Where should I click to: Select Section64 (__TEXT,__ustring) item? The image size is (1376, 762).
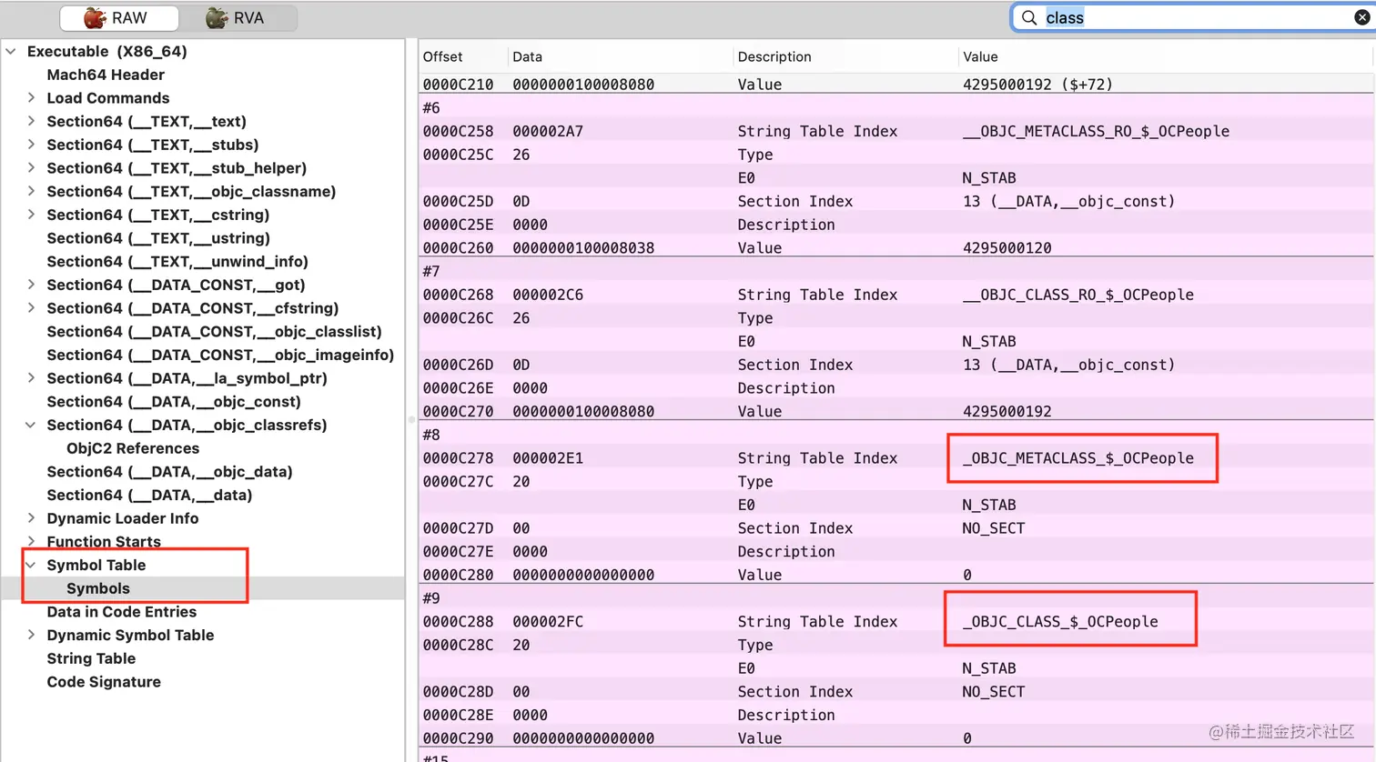coord(158,238)
